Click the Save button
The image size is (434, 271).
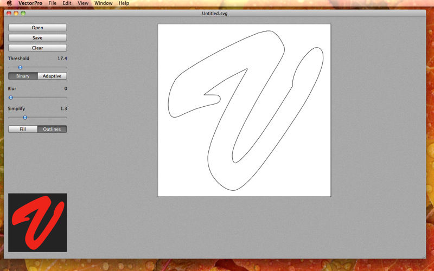click(37, 38)
